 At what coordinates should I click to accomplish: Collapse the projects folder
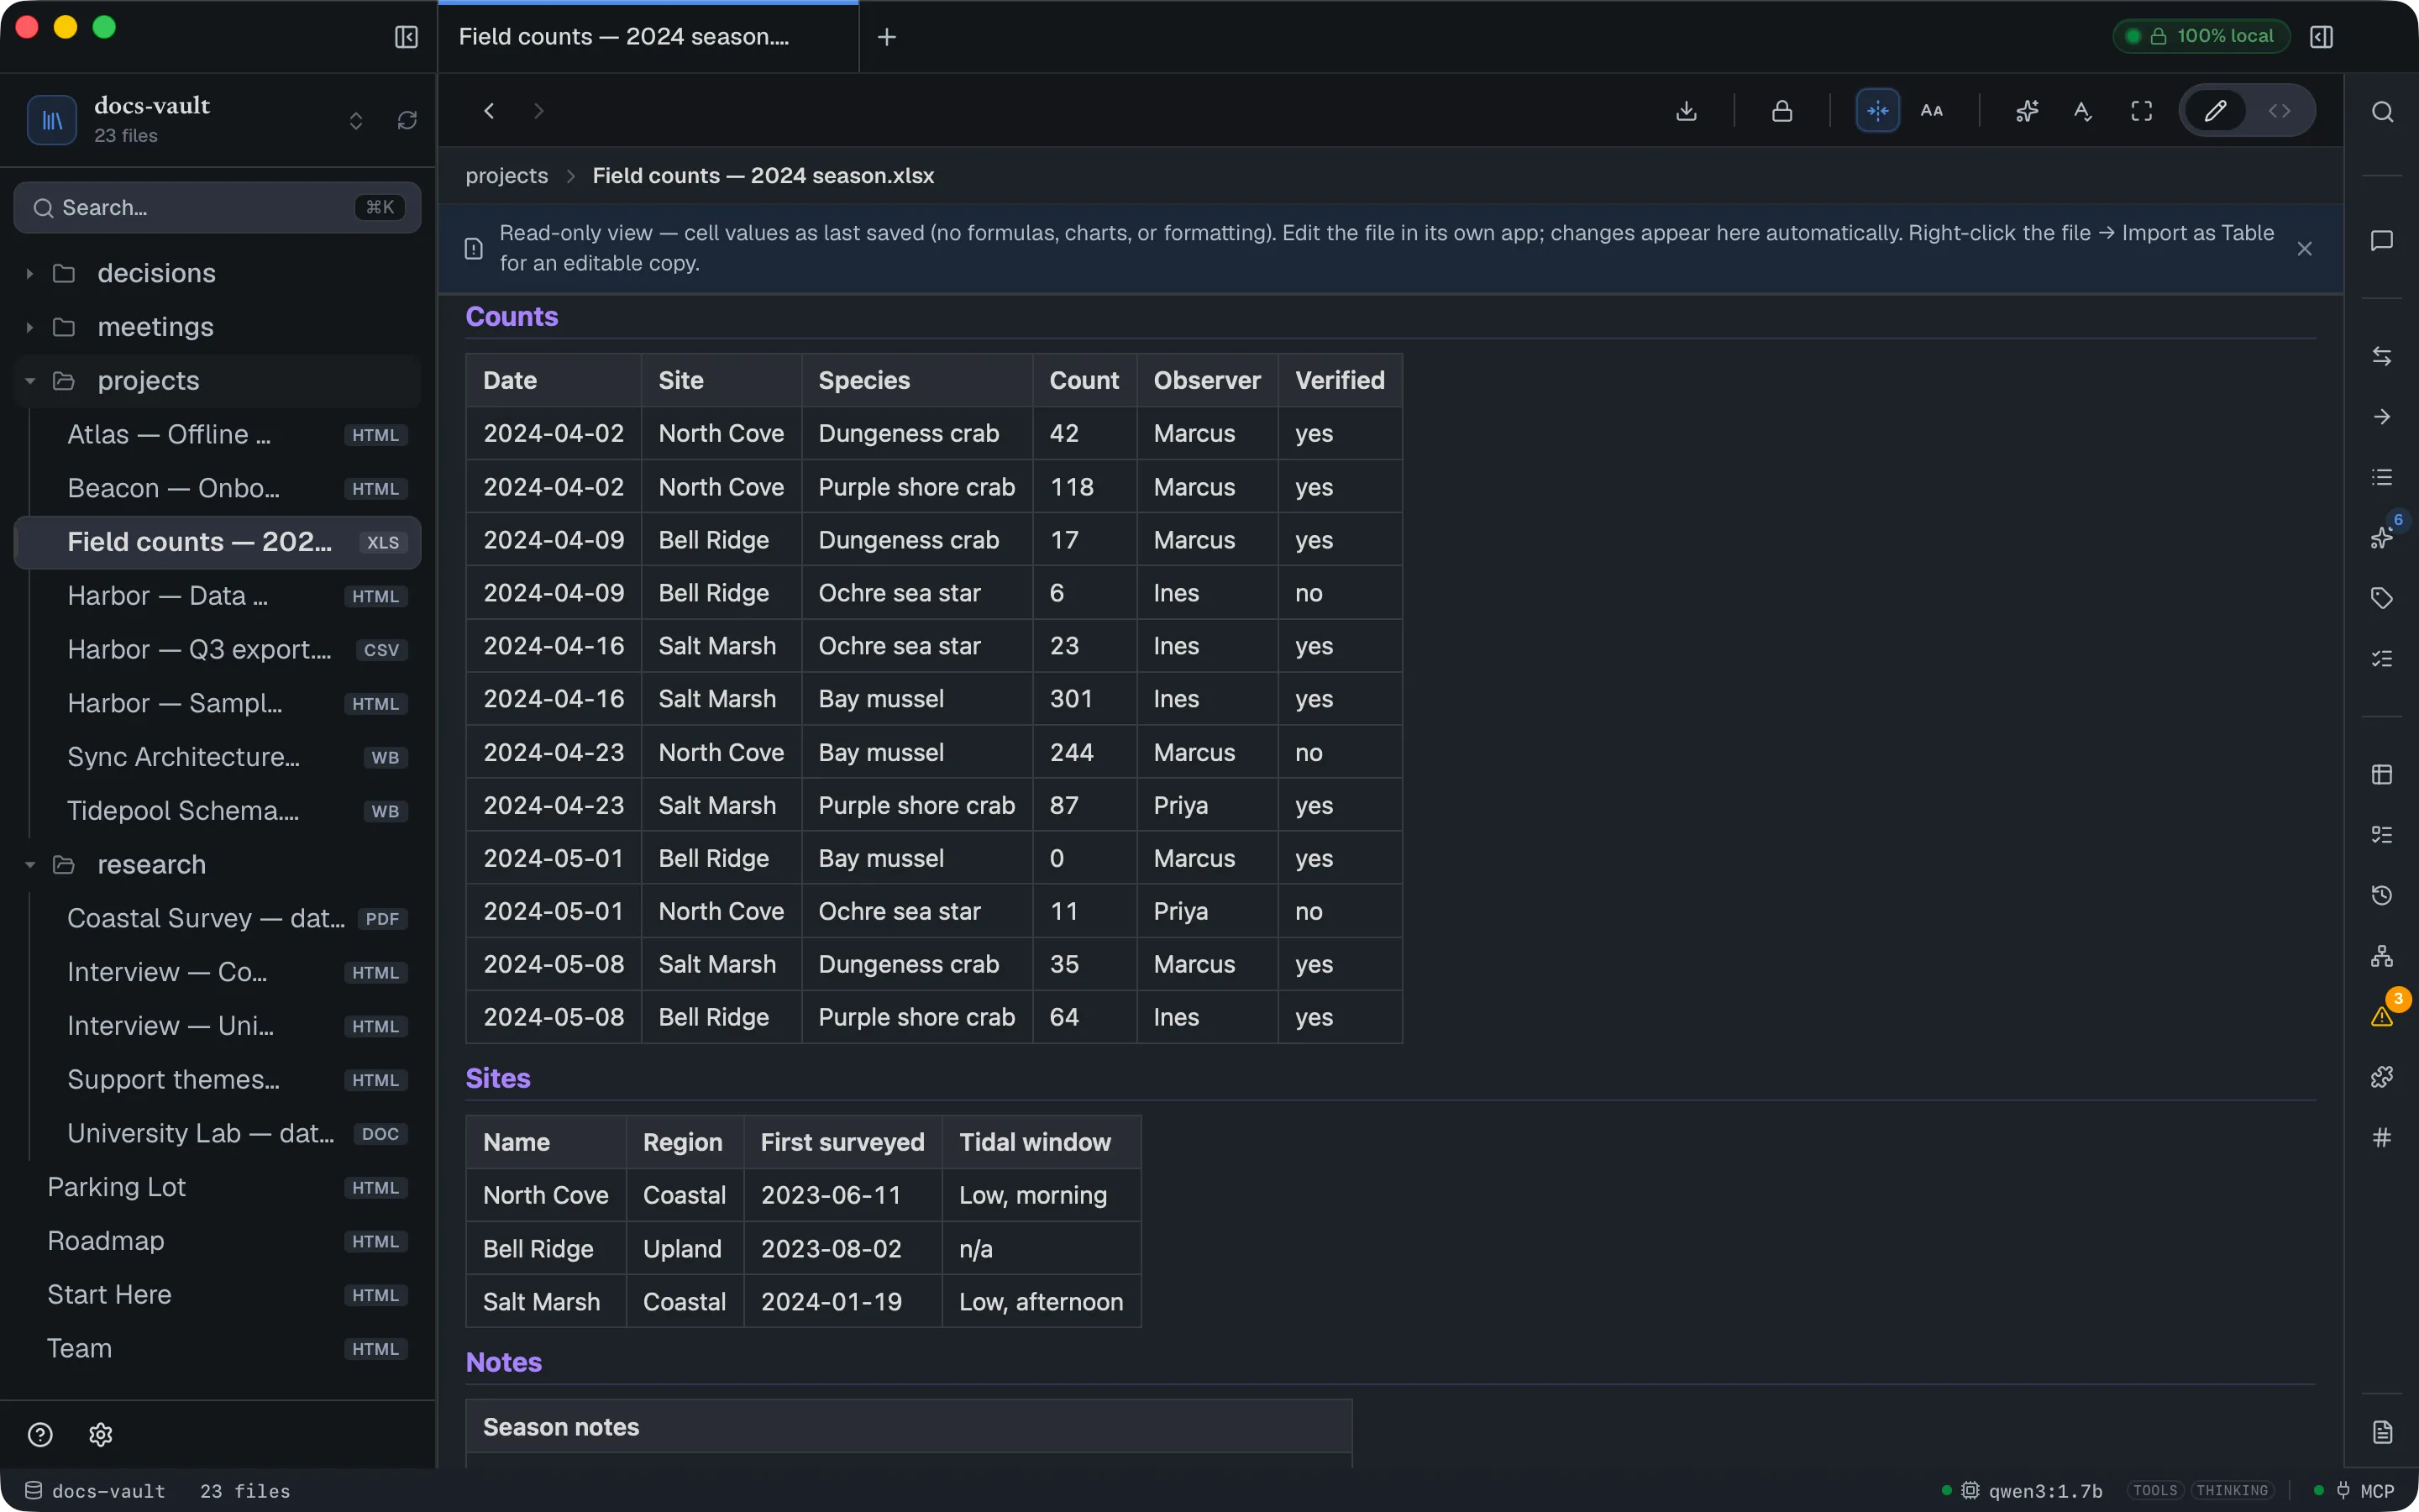pos(218,381)
